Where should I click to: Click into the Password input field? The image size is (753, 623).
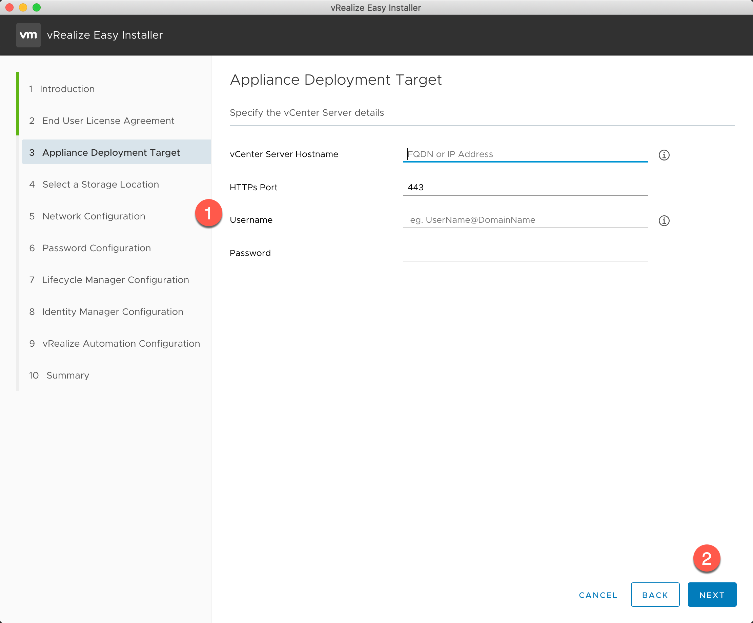[x=525, y=253]
